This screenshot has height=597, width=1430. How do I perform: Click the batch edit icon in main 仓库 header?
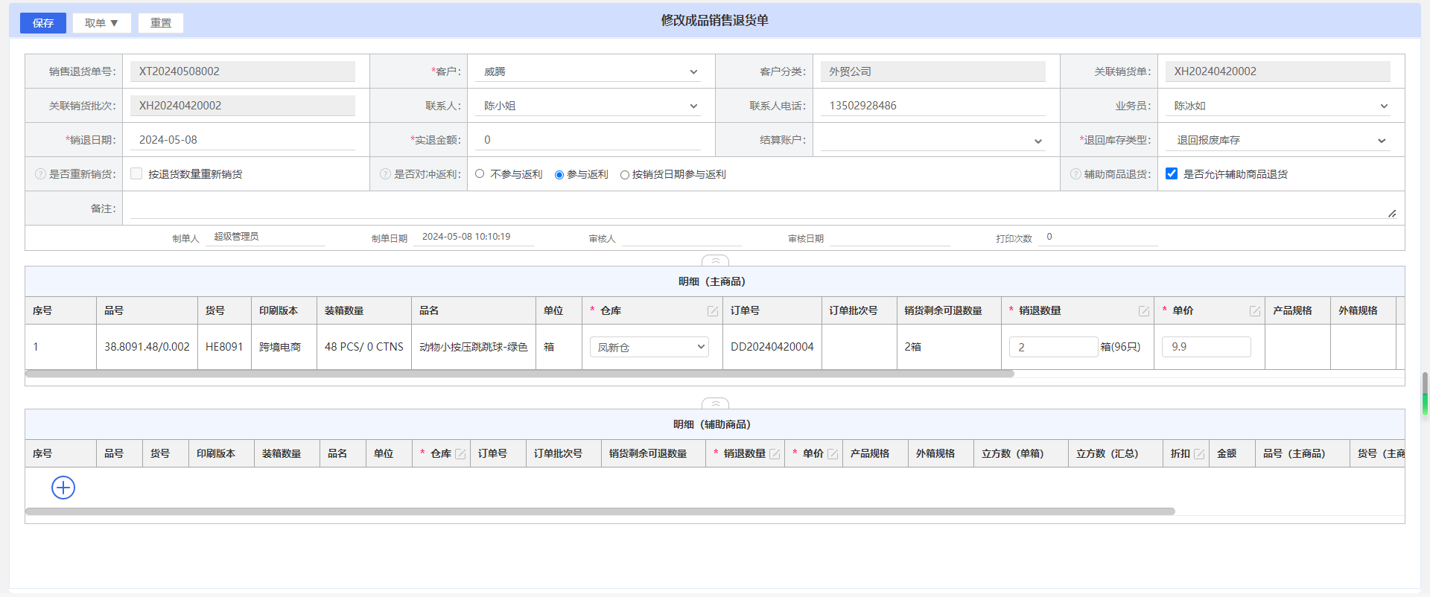pos(713,311)
